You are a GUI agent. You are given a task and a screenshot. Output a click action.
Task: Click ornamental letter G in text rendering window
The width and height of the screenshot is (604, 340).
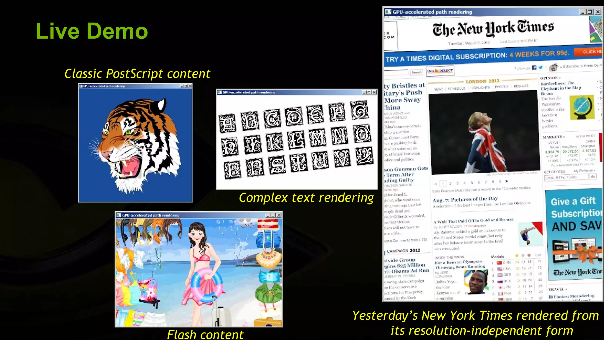click(360, 110)
